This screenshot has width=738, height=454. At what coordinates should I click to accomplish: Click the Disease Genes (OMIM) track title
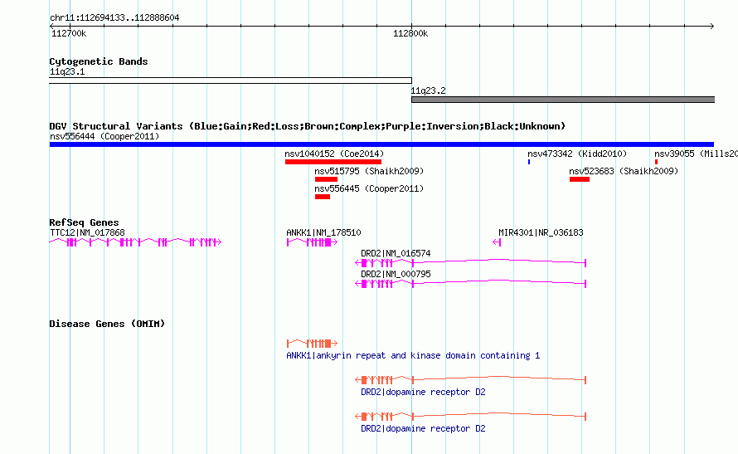point(107,324)
